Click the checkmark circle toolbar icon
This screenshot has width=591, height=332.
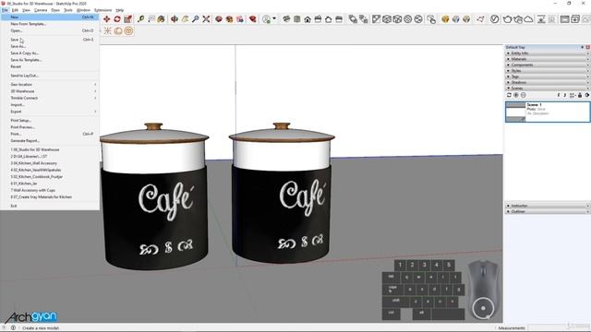[x=495, y=19]
